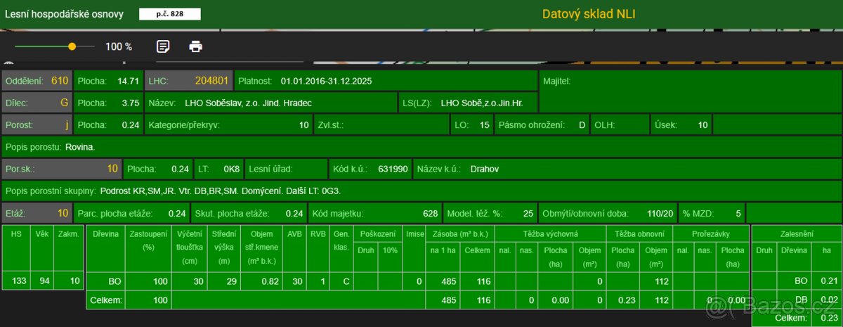Click the LHC 204801 field
This screenshot has height=327, width=843.
(188, 81)
